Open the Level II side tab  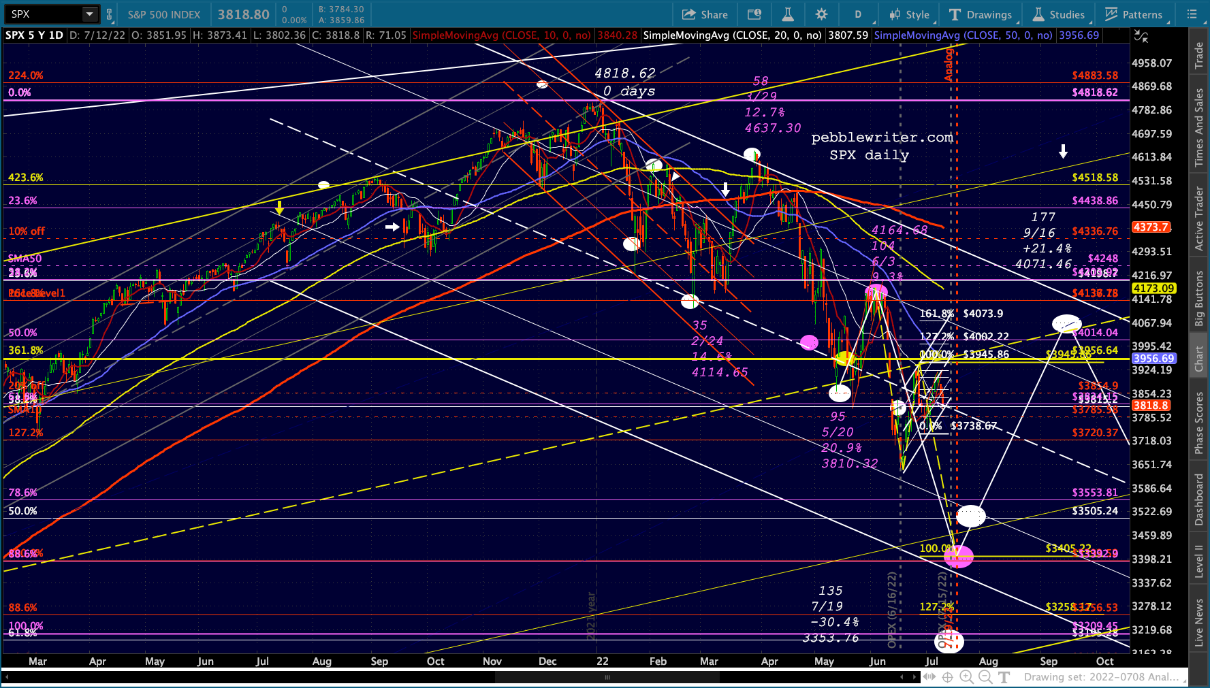(1199, 561)
